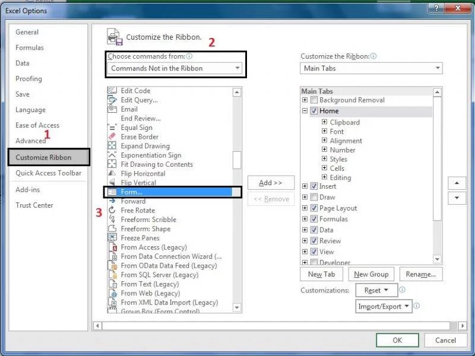Click the From Web (Legacy) icon

tap(113, 293)
